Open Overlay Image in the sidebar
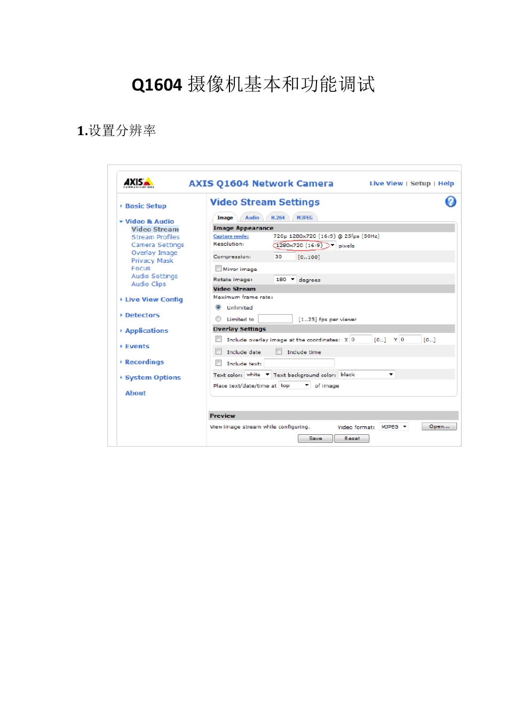 [x=154, y=253]
